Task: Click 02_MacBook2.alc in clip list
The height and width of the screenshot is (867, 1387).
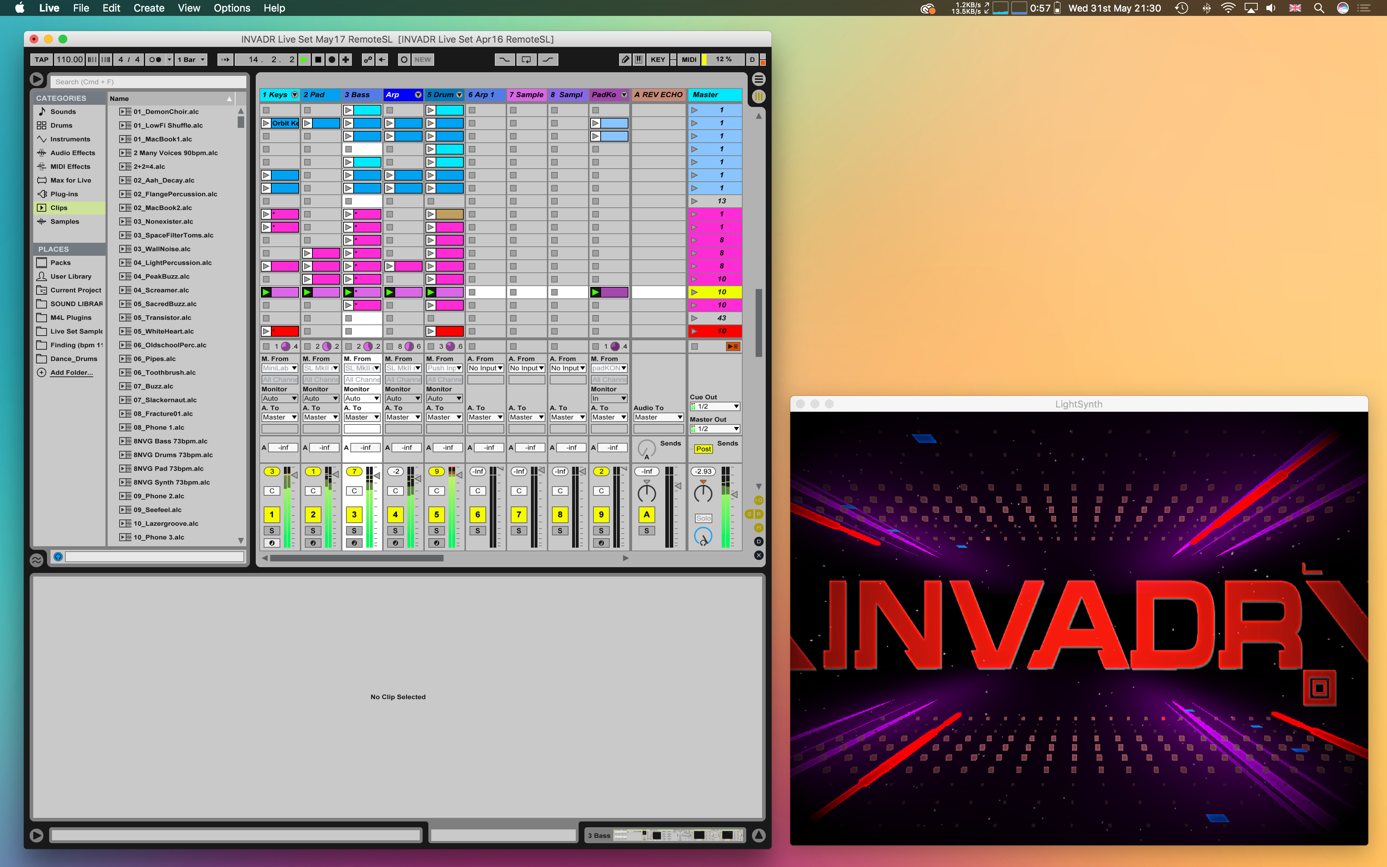Action: [x=163, y=208]
